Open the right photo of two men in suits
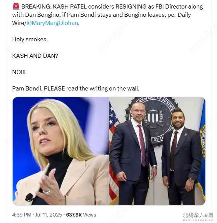 (x=158, y=151)
